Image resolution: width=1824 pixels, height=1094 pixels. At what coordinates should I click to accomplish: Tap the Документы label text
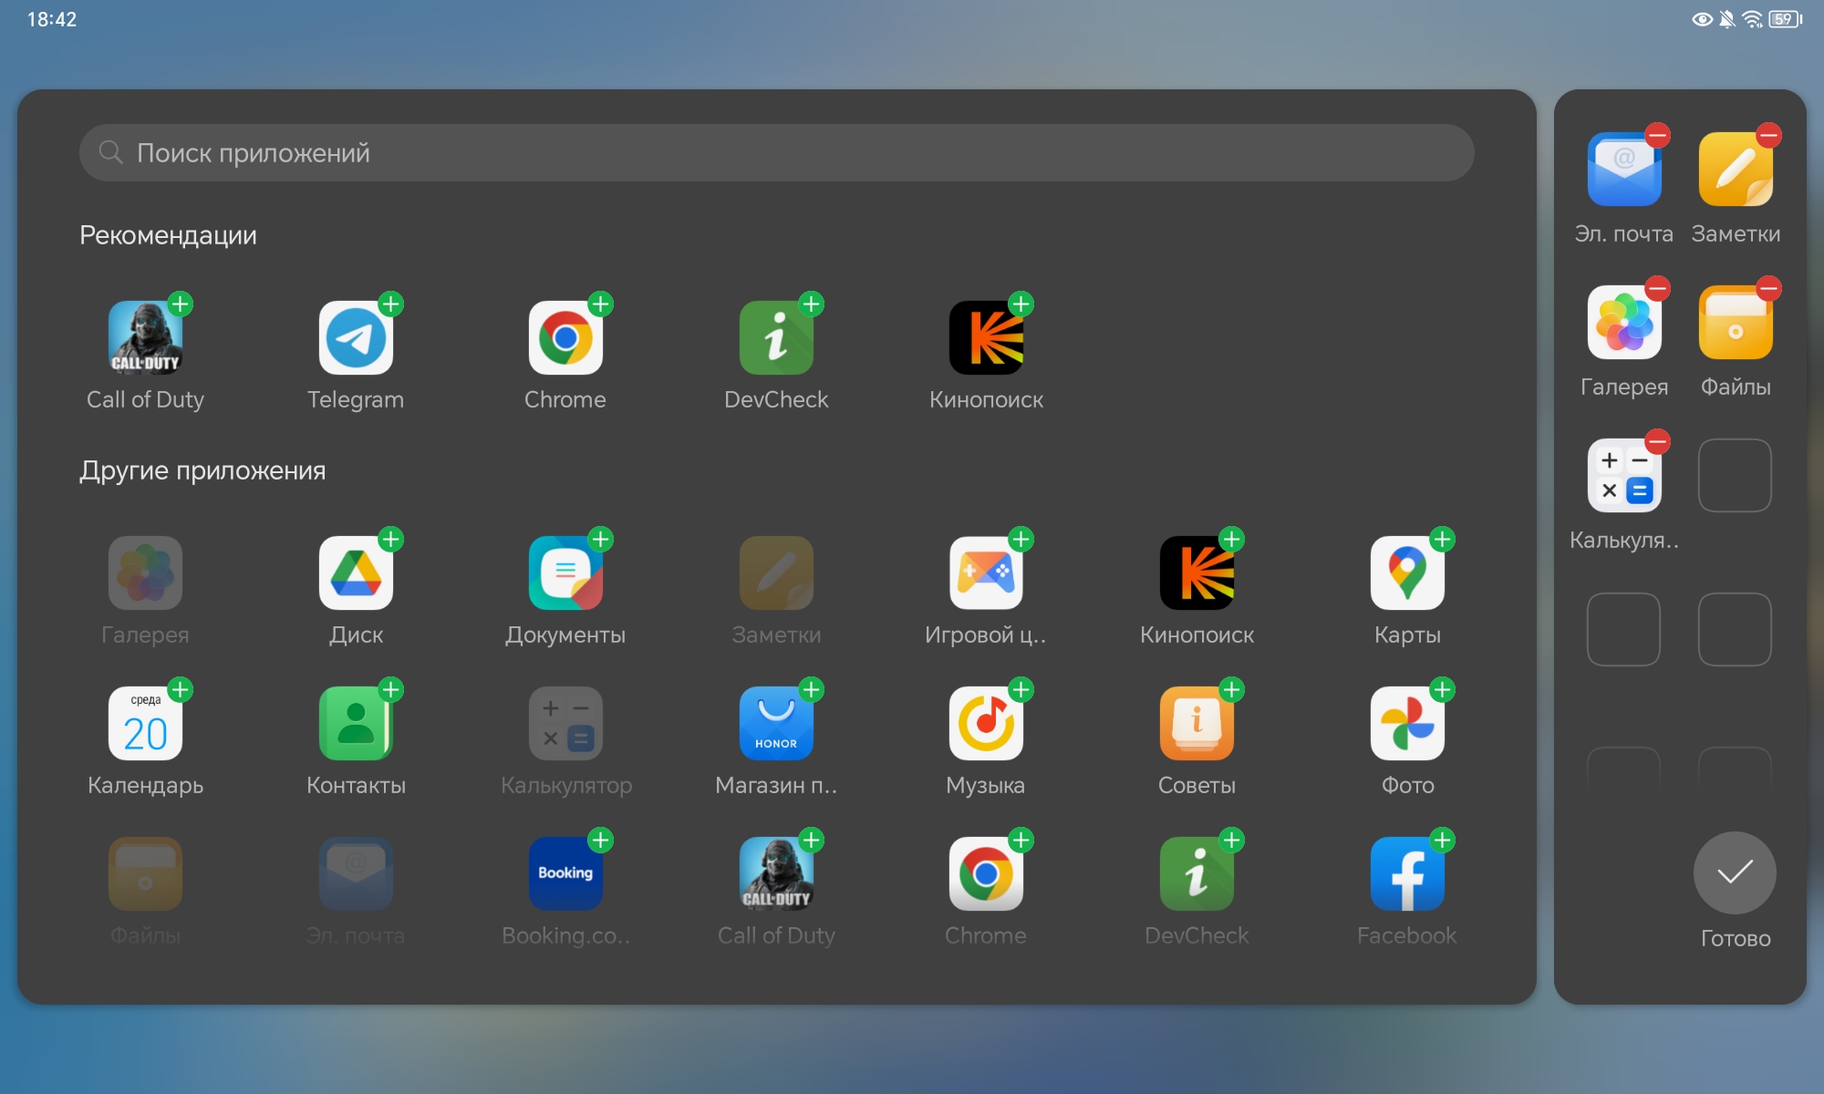pos(565,635)
